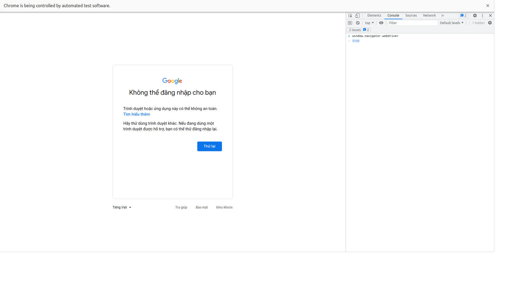Switch to the Network tab
Viewport: 514px width, 289px height.
pyautogui.click(x=429, y=15)
